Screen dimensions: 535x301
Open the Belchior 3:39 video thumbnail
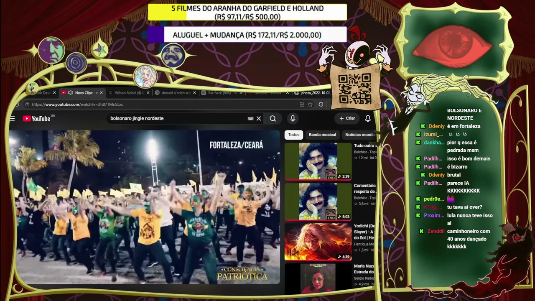pyautogui.click(x=318, y=162)
